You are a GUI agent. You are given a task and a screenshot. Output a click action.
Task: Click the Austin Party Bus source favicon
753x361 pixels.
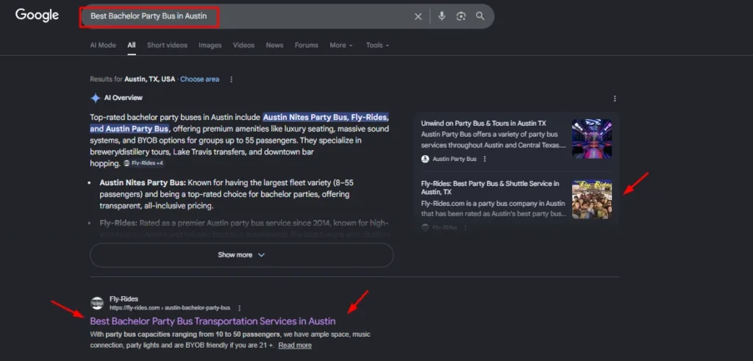[x=425, y=159]
